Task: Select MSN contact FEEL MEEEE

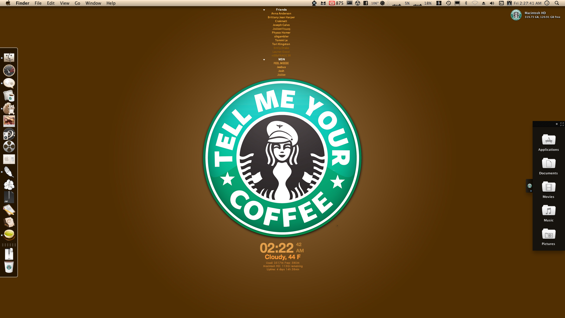Action: (x=281, y=63)
